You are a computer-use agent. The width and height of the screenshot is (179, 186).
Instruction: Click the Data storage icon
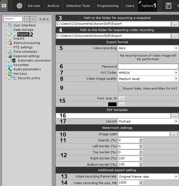point(10,30)
